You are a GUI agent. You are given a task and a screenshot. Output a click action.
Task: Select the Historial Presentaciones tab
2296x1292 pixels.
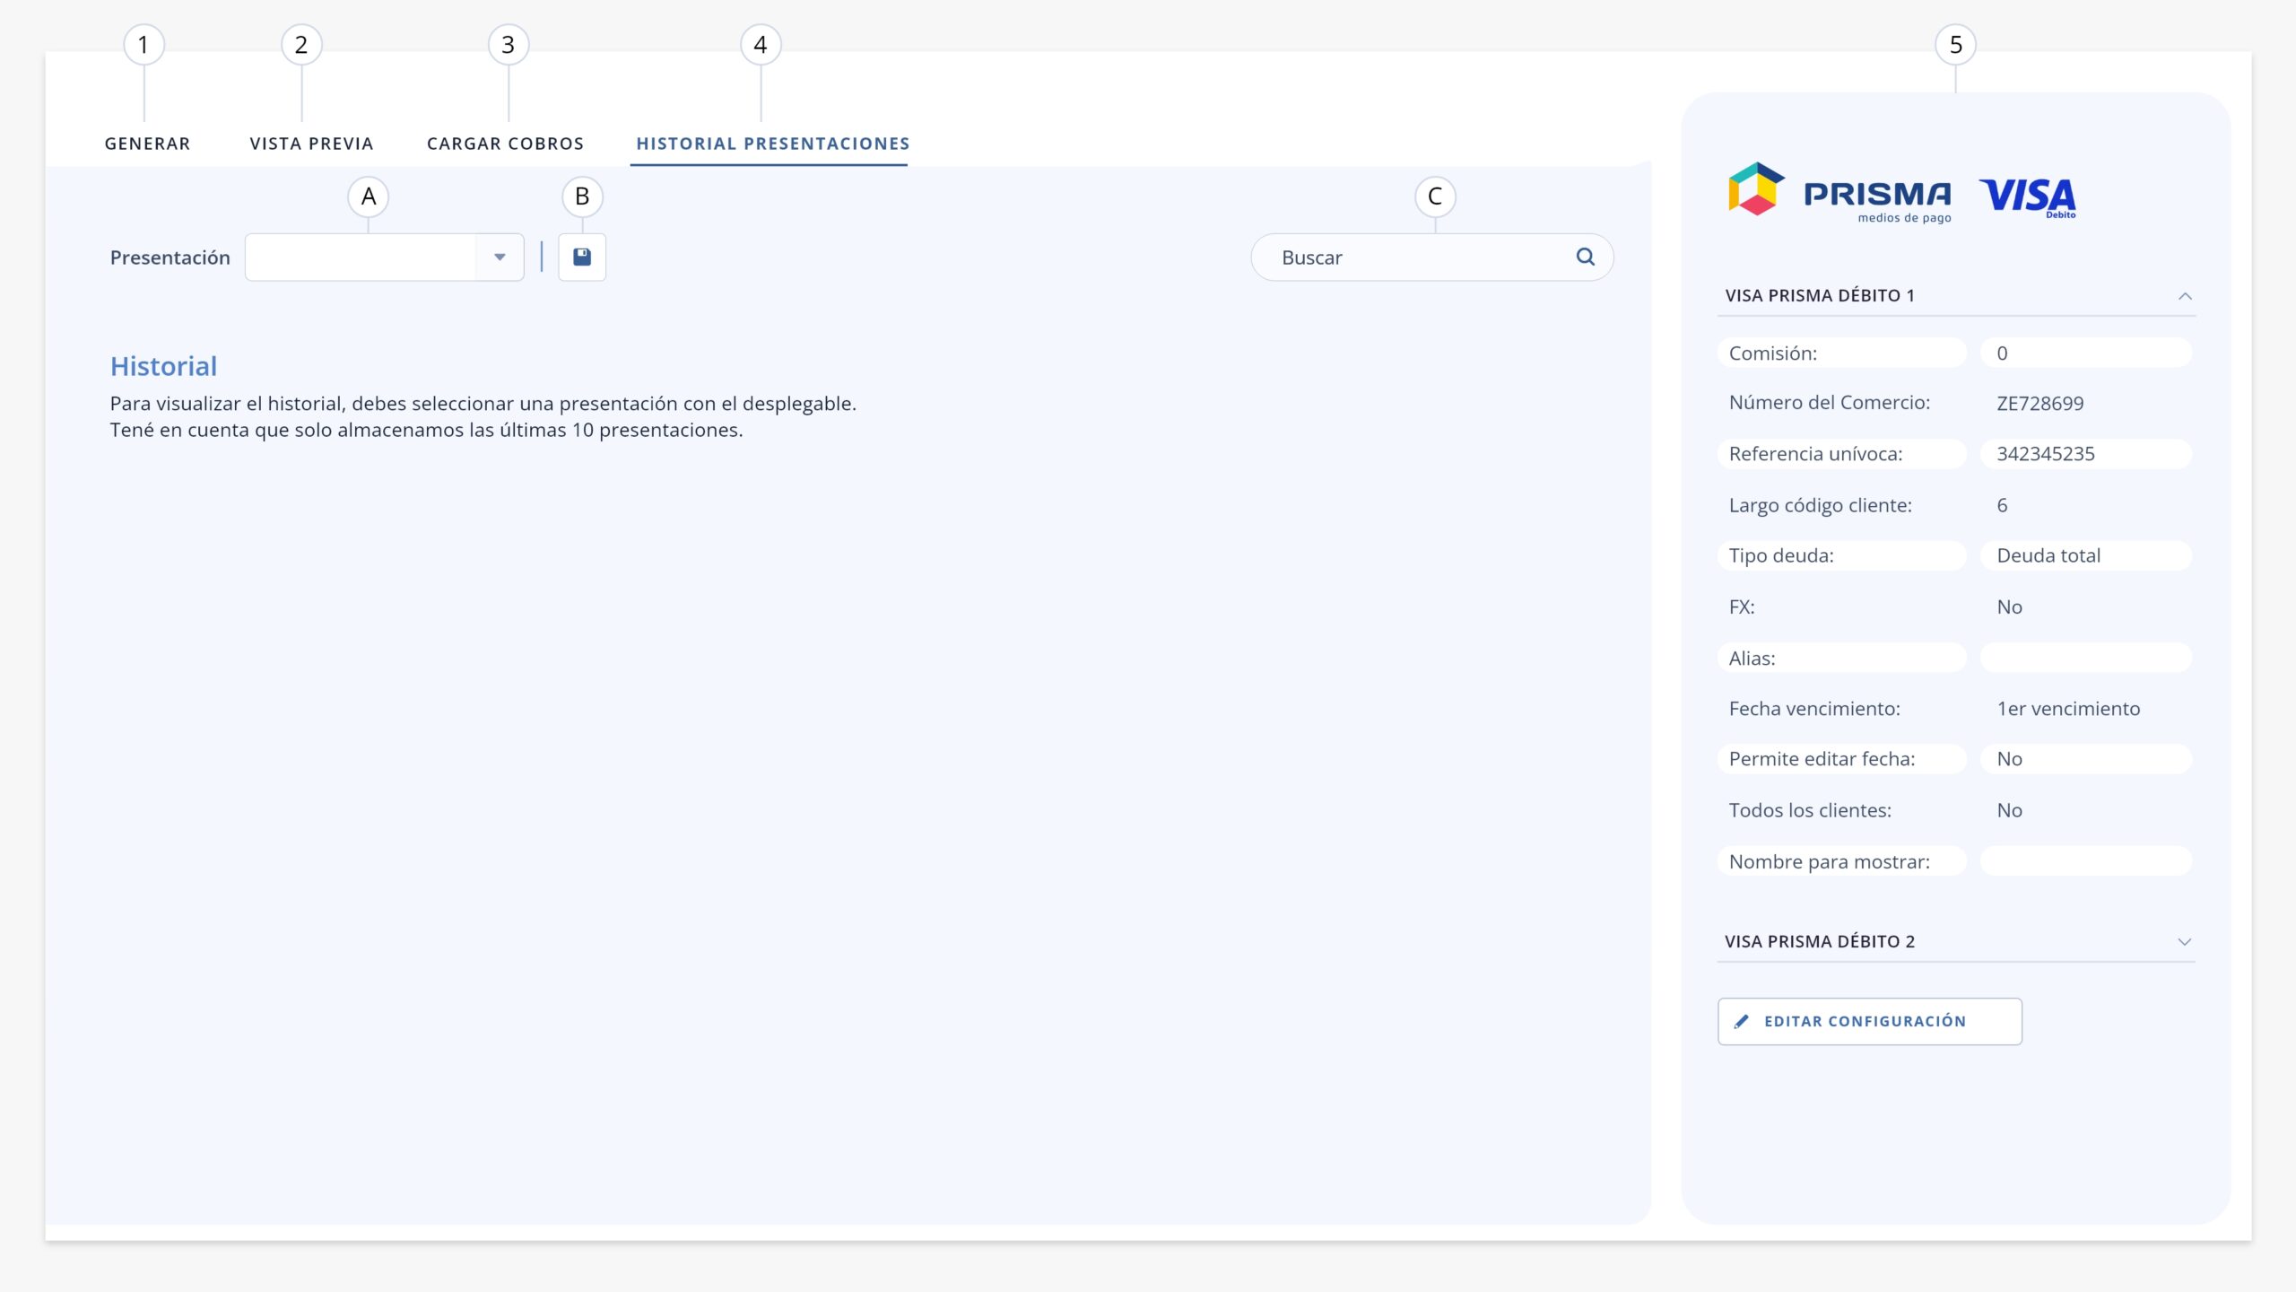[772, 144]
